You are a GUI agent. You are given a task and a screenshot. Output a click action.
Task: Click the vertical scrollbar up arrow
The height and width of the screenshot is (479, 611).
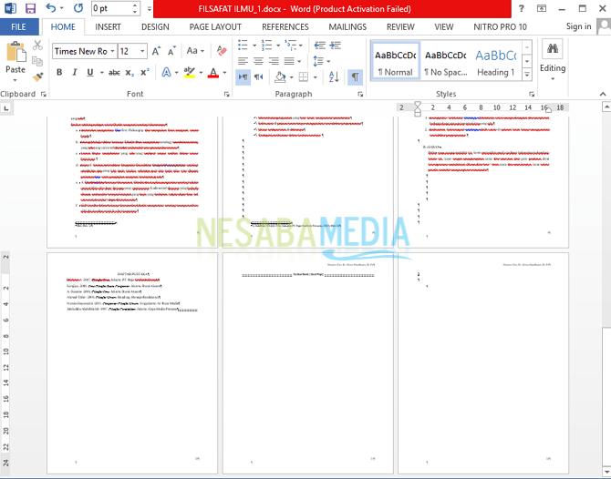tap(606, 107)
